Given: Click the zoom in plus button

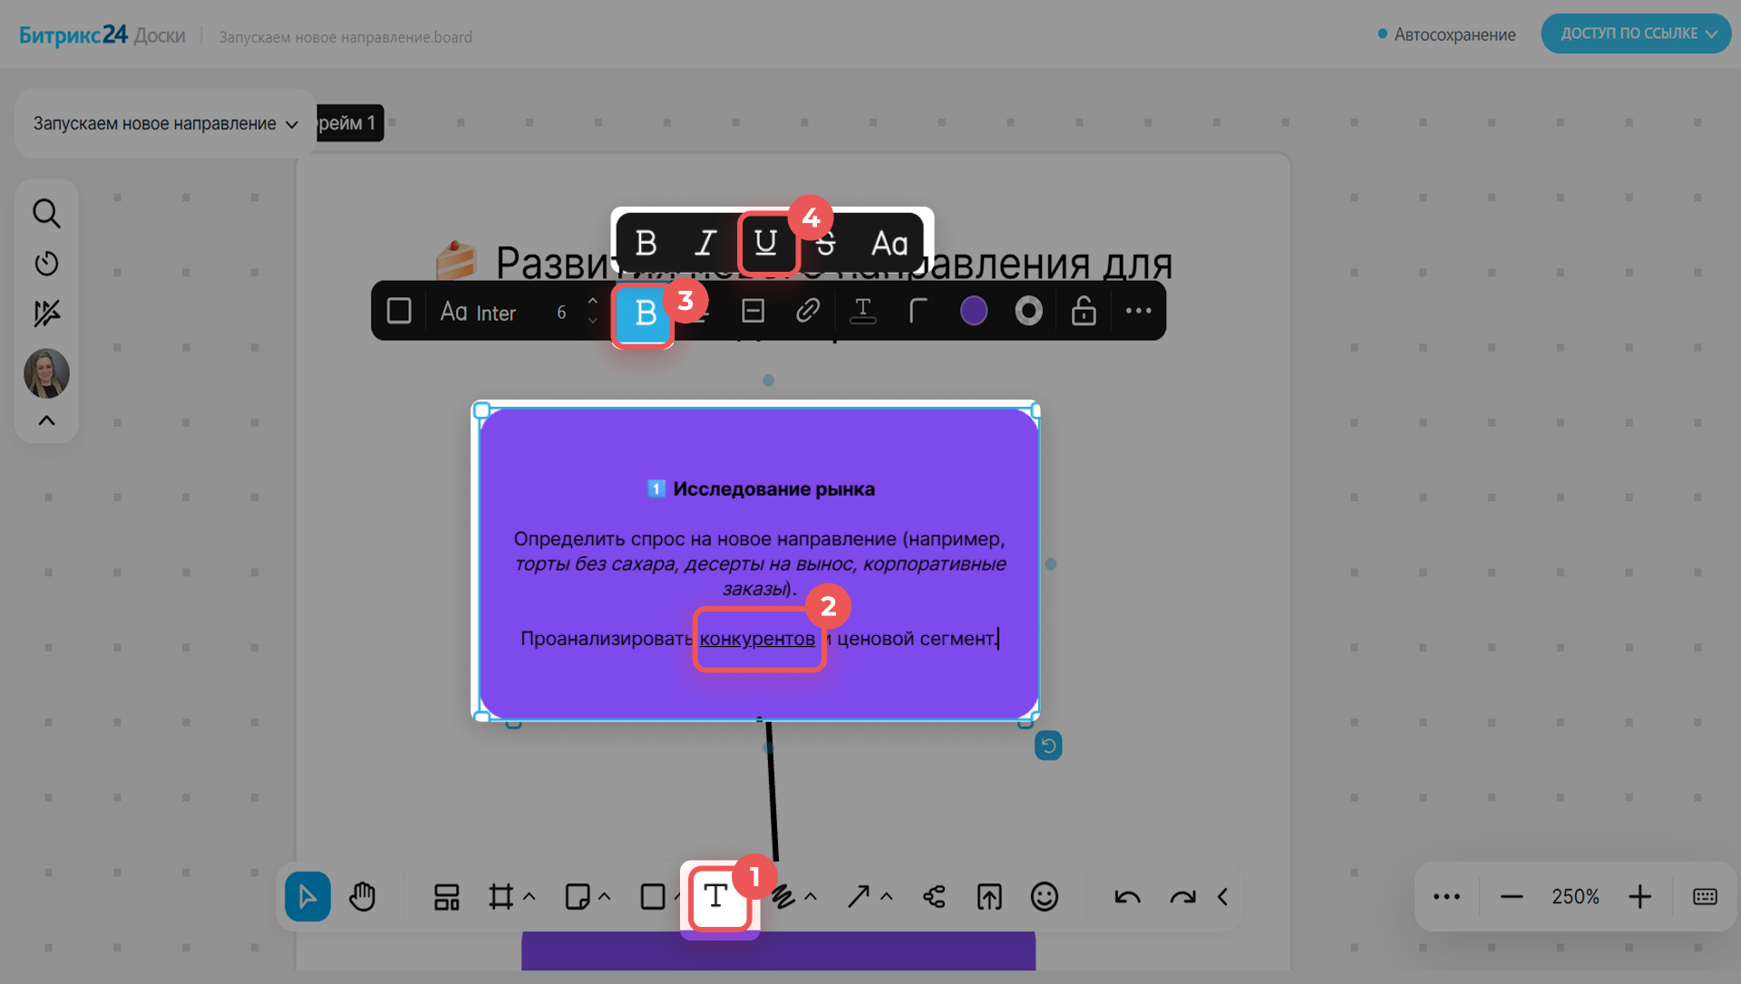Looking at the screenshot, I should click(1639, 897).
